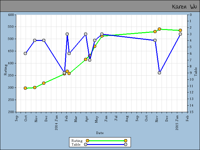Click the gray table 3 point before June

[x=102, y=34]
